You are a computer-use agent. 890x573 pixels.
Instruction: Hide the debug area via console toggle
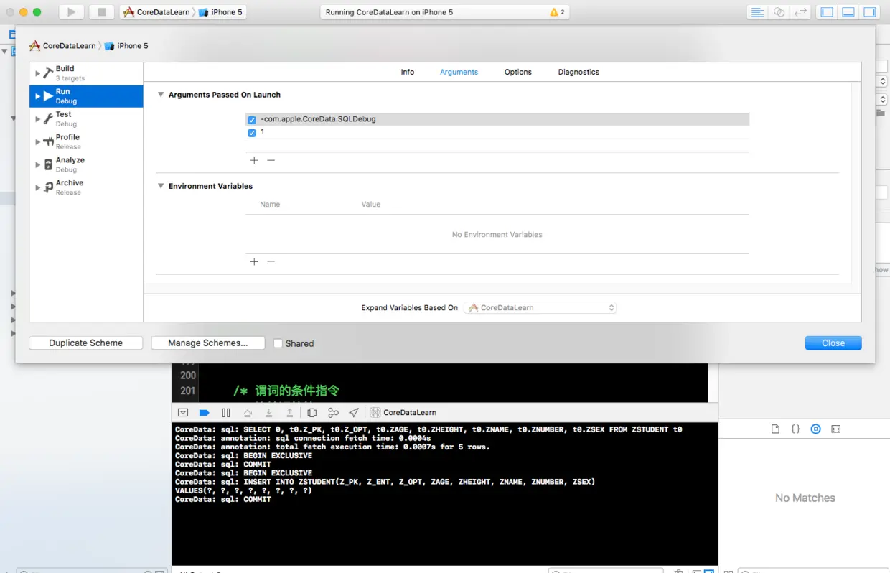coord(183,413)
